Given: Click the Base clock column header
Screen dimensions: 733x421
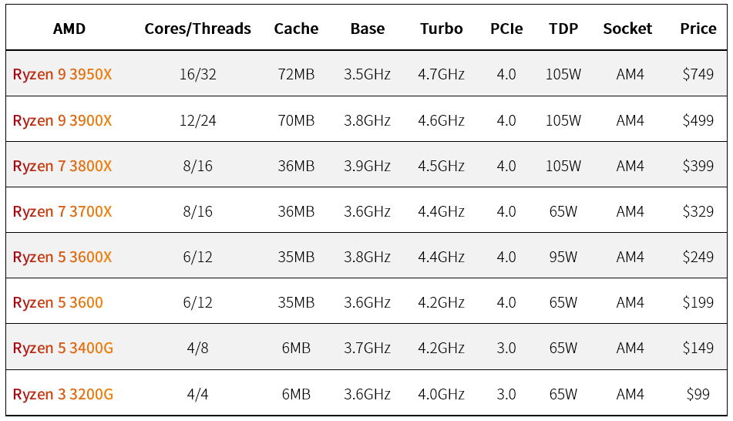Looking at the screenshot, I should (368, 29).
